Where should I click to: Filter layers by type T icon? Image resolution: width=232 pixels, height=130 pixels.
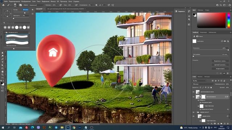[219, 81]
